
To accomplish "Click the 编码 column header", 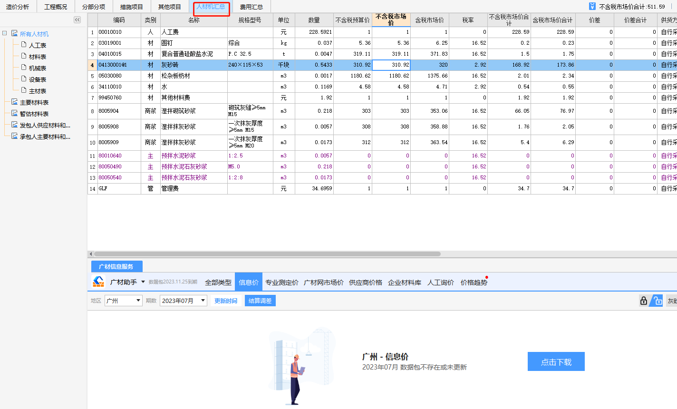I will tap(119, 20).
